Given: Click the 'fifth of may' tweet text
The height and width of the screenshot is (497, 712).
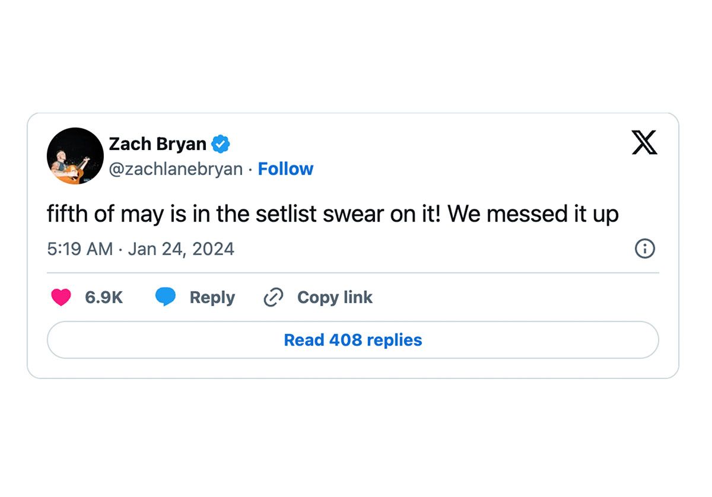Looking at the screenshot, I should click(106, 214).
